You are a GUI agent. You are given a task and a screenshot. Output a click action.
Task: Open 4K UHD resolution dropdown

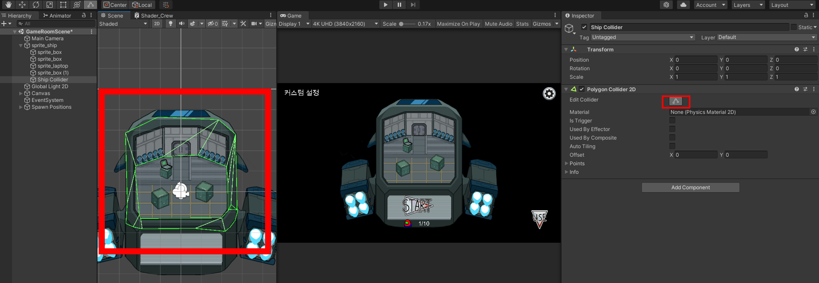(345, 24)
